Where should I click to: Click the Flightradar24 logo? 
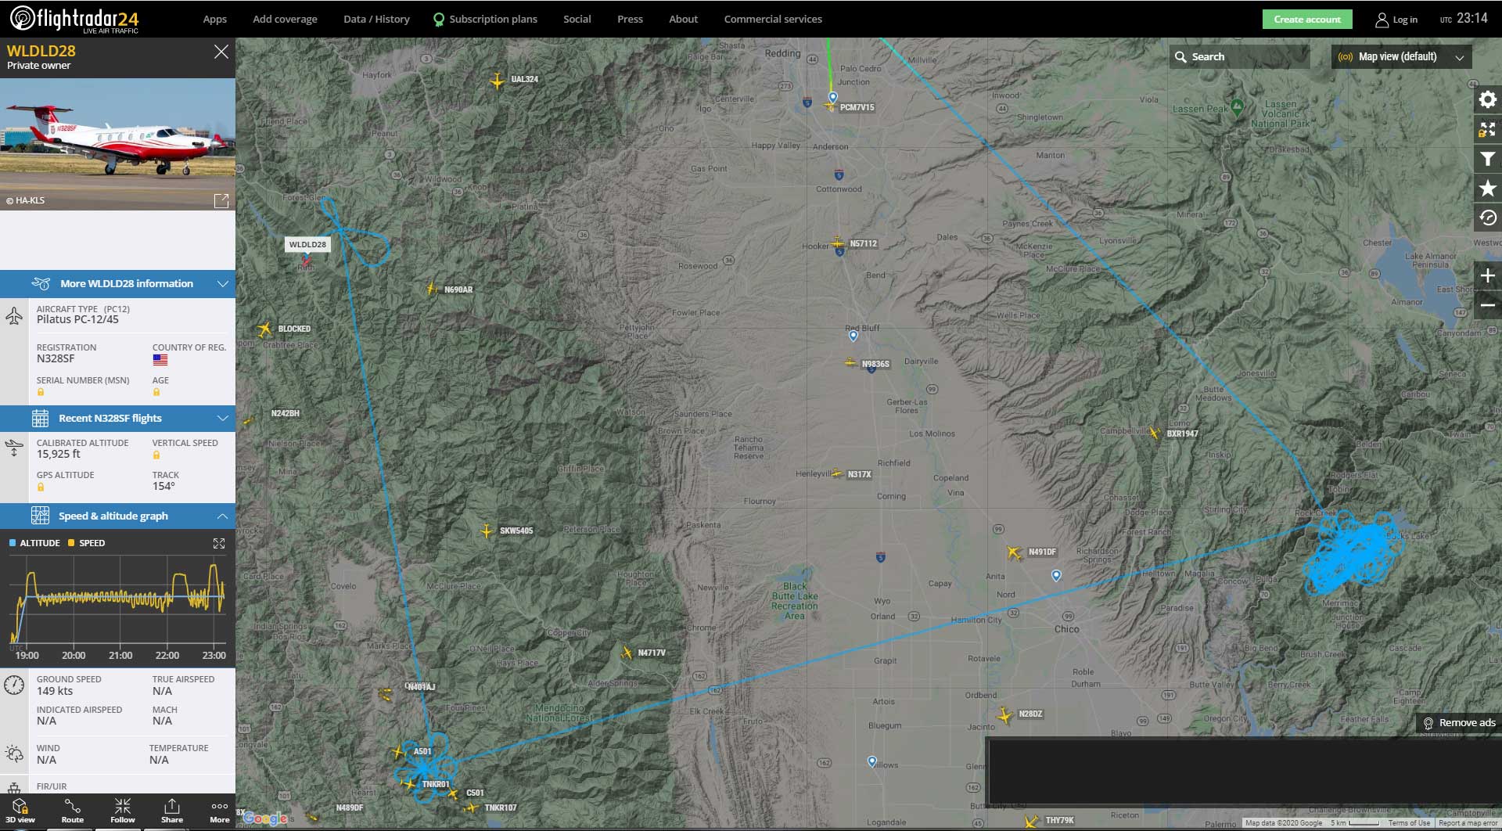point(74,19)
